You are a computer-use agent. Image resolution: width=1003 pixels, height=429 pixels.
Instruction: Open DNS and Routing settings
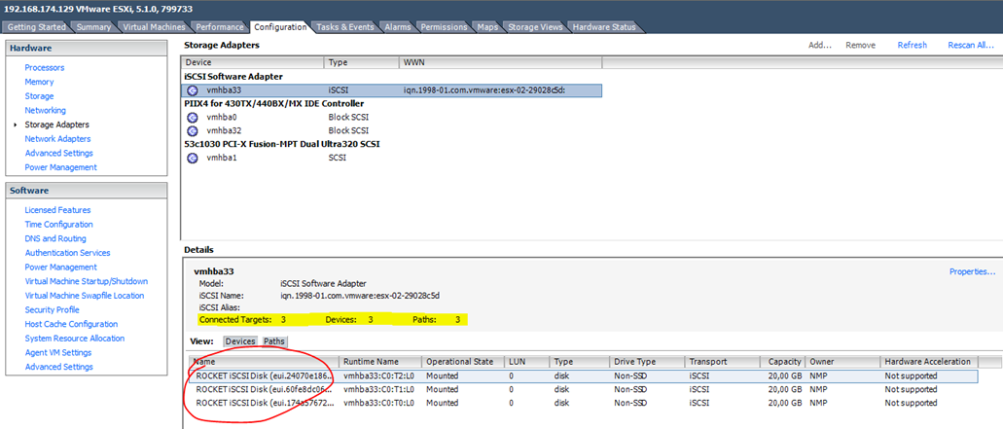coord(55,238)
